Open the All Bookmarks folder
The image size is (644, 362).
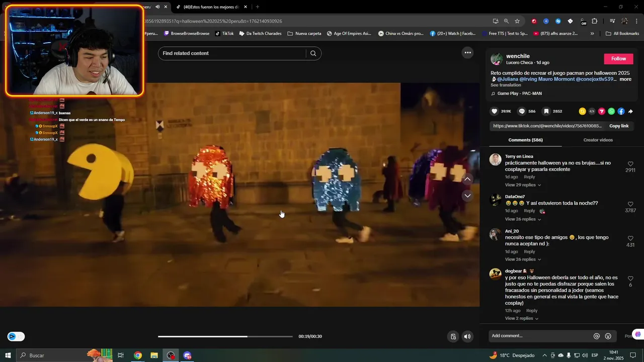pos(622,34)
